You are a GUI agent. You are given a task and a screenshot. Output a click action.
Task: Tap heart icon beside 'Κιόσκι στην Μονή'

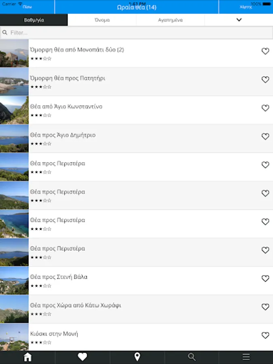[265, 335]
